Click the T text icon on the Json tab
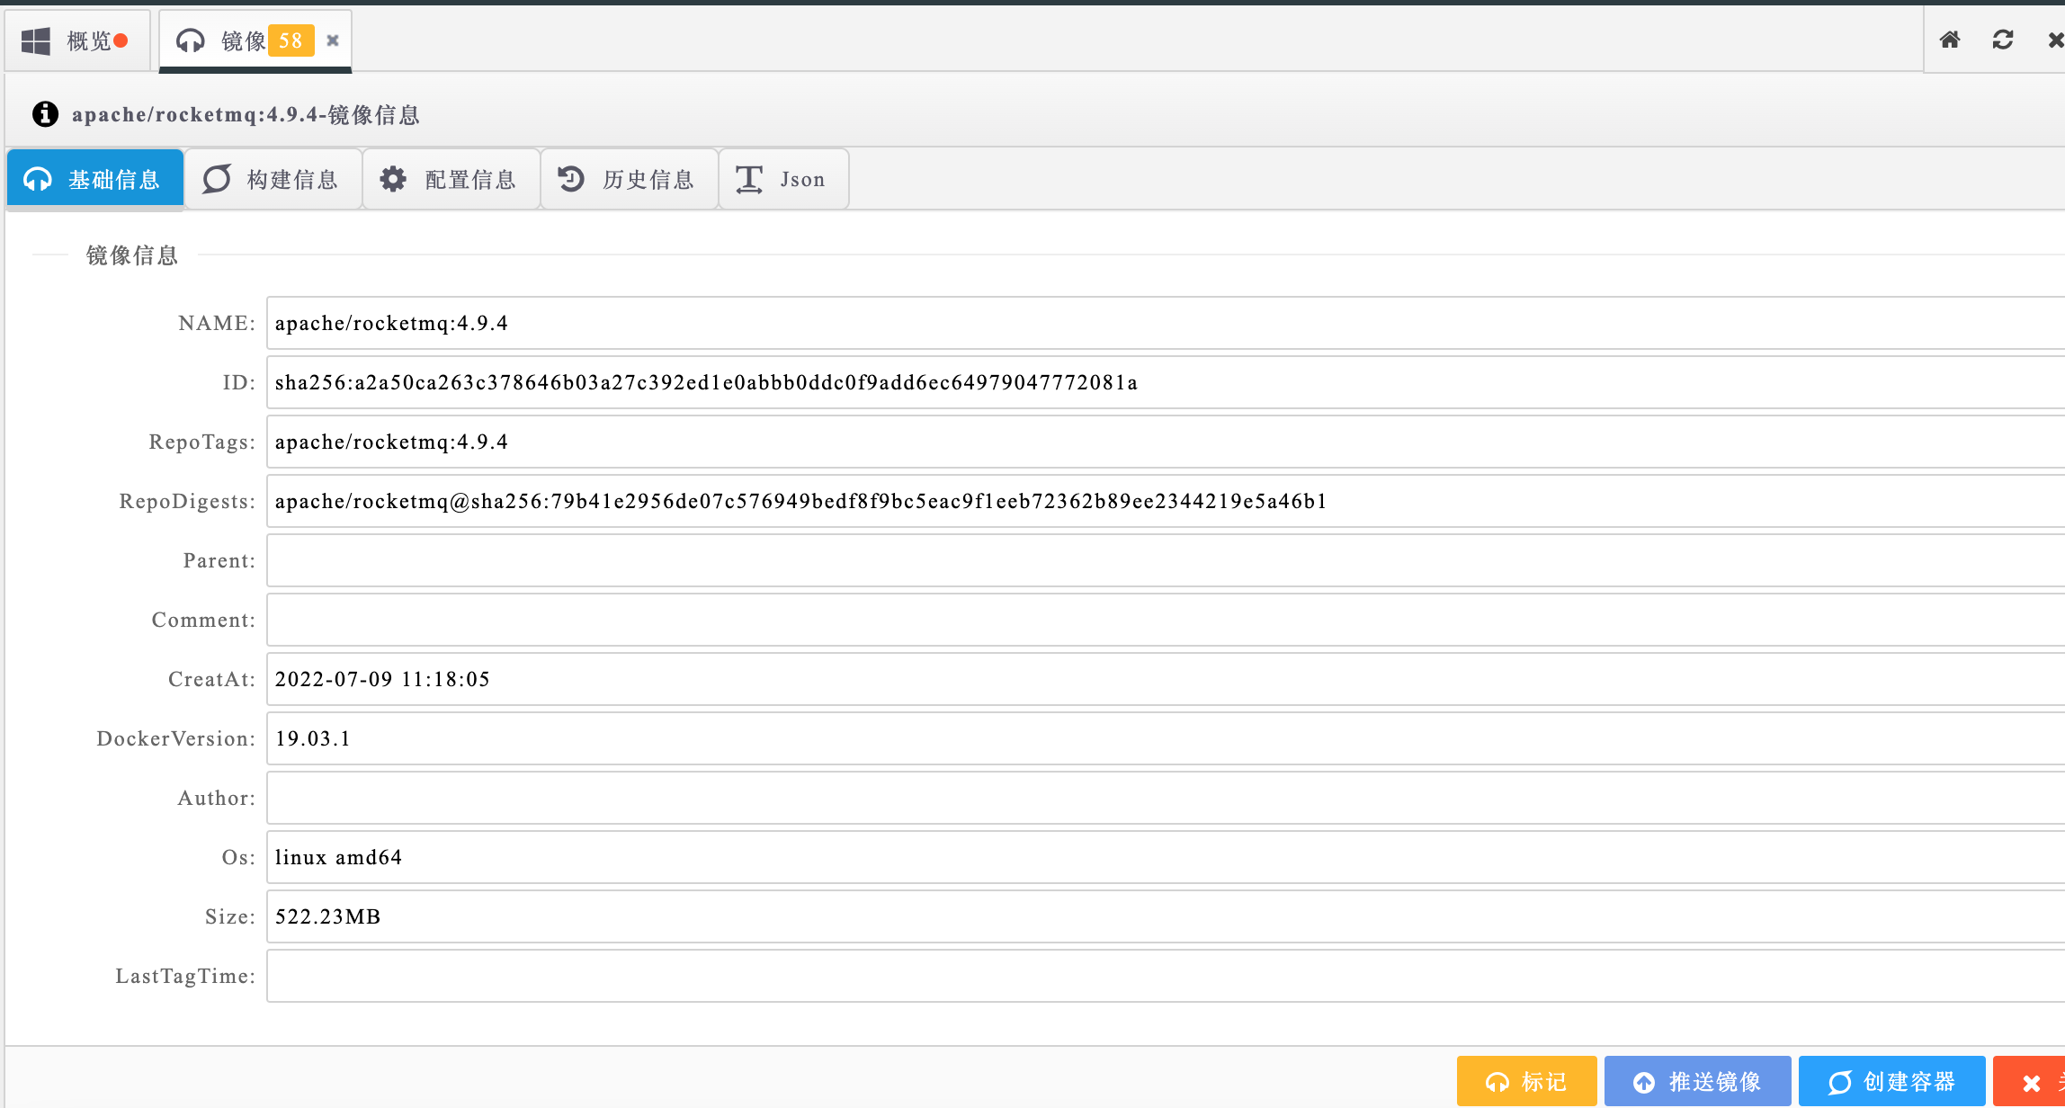This screenshot has width=2065, height=1108. point(749,179)
